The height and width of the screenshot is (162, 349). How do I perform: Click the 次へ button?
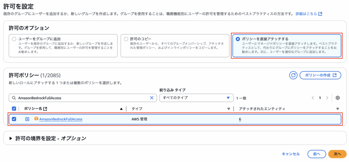pos(337,154)
